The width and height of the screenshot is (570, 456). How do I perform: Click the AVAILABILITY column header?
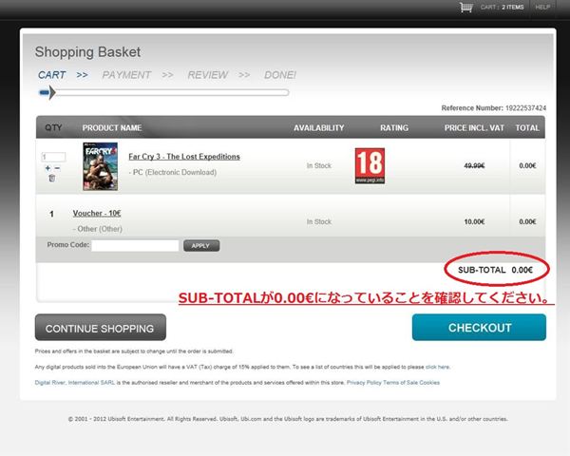click(319, 128)
